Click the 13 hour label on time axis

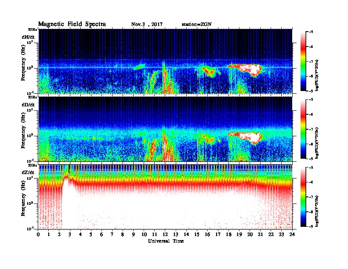pos(176,235)
